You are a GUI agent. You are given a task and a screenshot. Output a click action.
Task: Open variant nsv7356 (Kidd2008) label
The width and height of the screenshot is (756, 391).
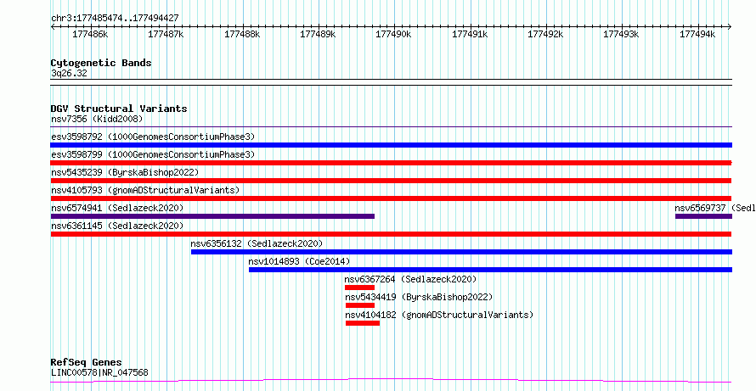click(x=97, y=119)
